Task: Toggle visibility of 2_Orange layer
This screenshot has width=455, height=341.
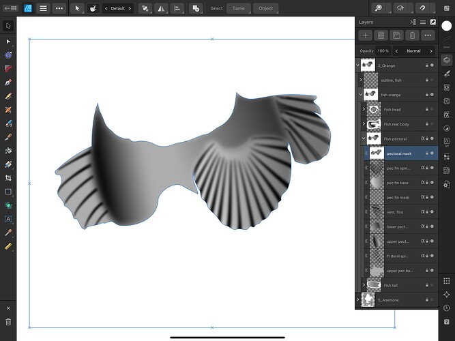Action: pyautogui.click(x=432, y=65)
